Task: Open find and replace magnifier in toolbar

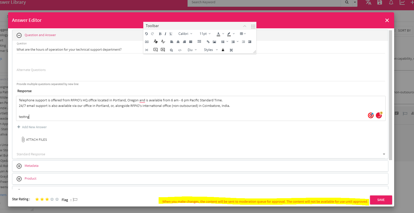Action: click(x=171, y=50)
